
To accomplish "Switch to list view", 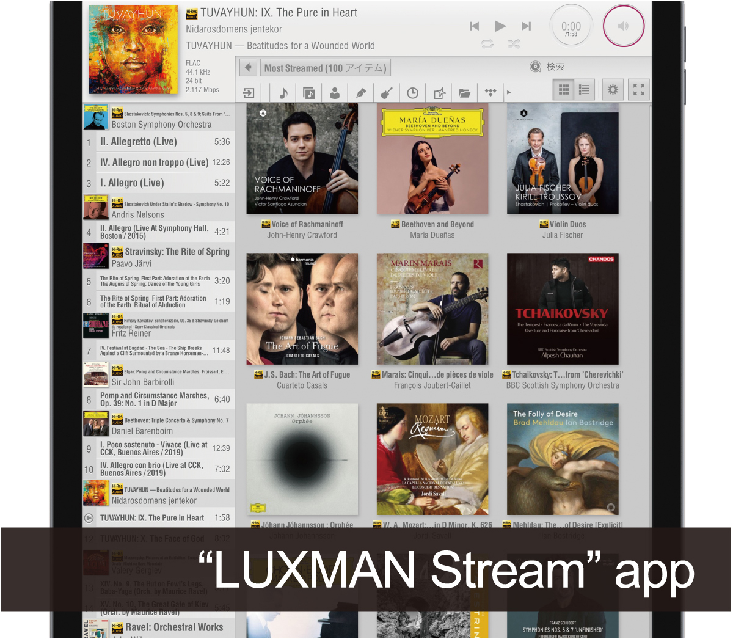I will click(x=584, y=90).
